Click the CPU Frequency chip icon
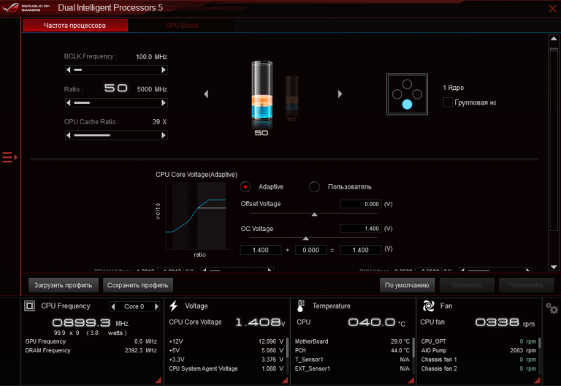This screenshot has width=561, height=386. 29,306
